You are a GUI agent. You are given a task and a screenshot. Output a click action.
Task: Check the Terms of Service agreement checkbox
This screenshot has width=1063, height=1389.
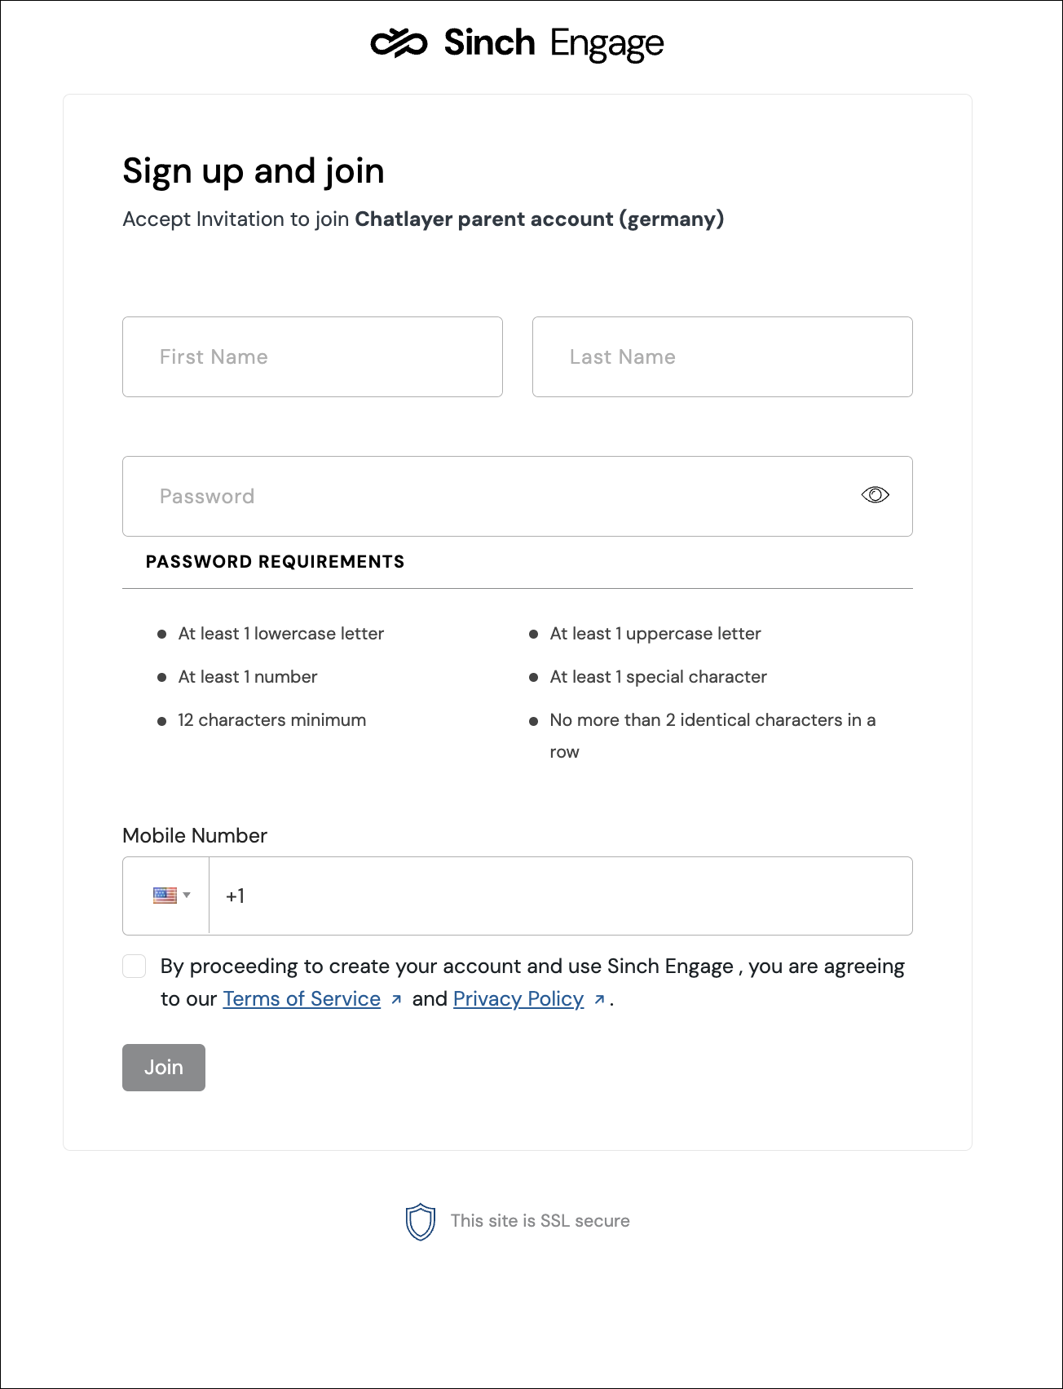[134, 966]
